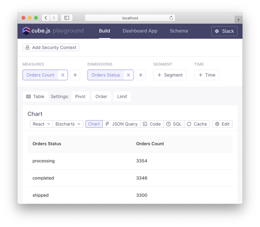Toggle the browser sidebar icon
This screenshot has width=260, height=227.
tap(67, 18)
